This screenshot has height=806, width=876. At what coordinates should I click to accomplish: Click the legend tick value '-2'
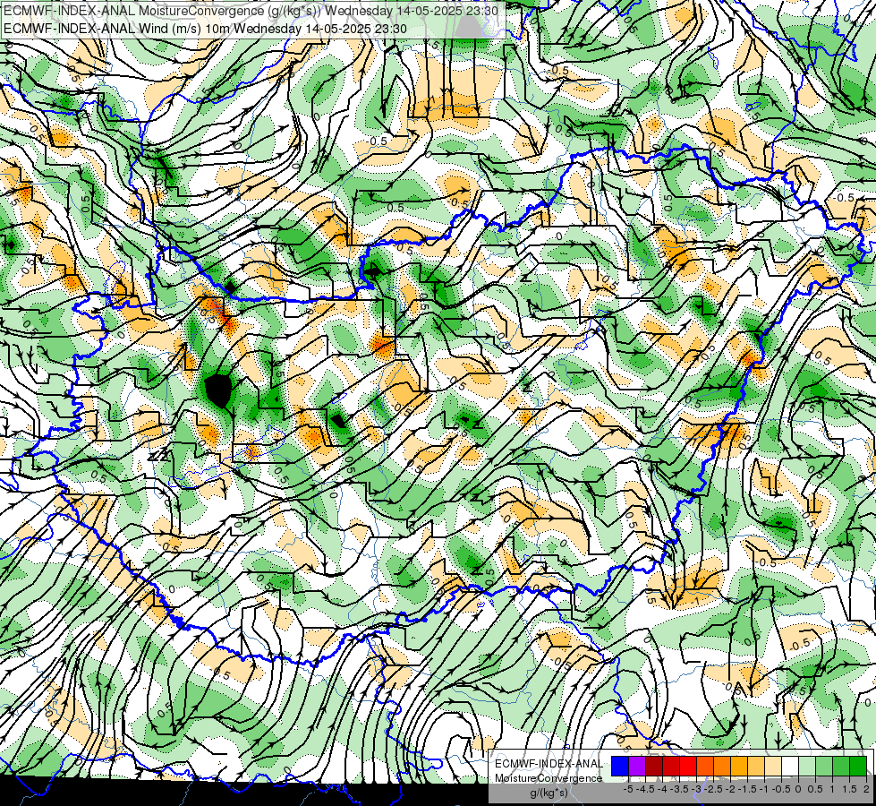(x=730, y=789)
